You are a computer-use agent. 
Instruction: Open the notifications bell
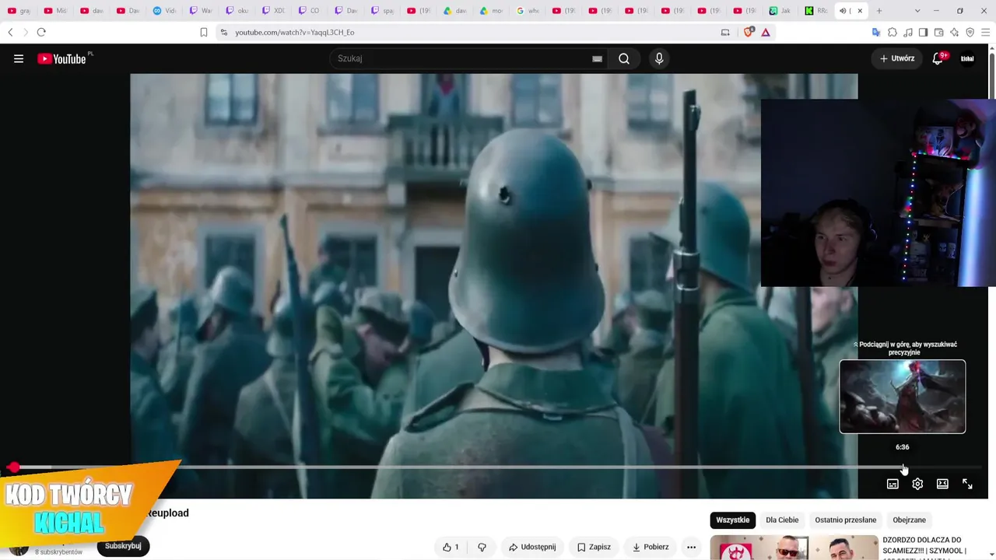pos(938,58)
